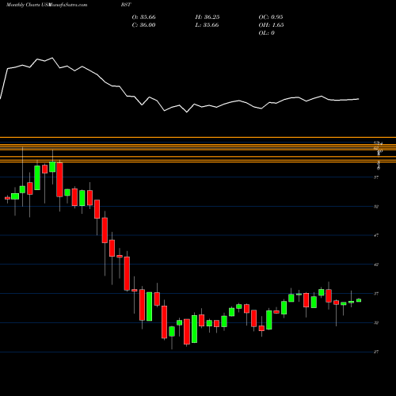Click the low value L: 35.66
Image resolution: width=396 pixels, height=396 pixels.
pyautogui.click(x=207, y=25)
